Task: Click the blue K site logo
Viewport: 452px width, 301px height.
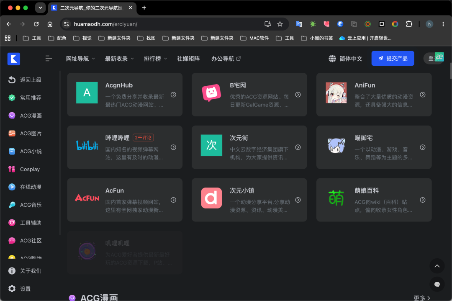Action: [13, 59]
